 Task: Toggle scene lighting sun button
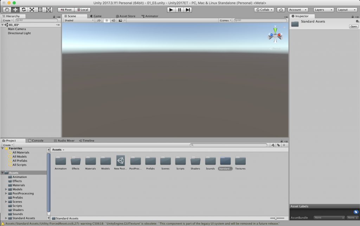pyautogui.click(x=107, y=20)
